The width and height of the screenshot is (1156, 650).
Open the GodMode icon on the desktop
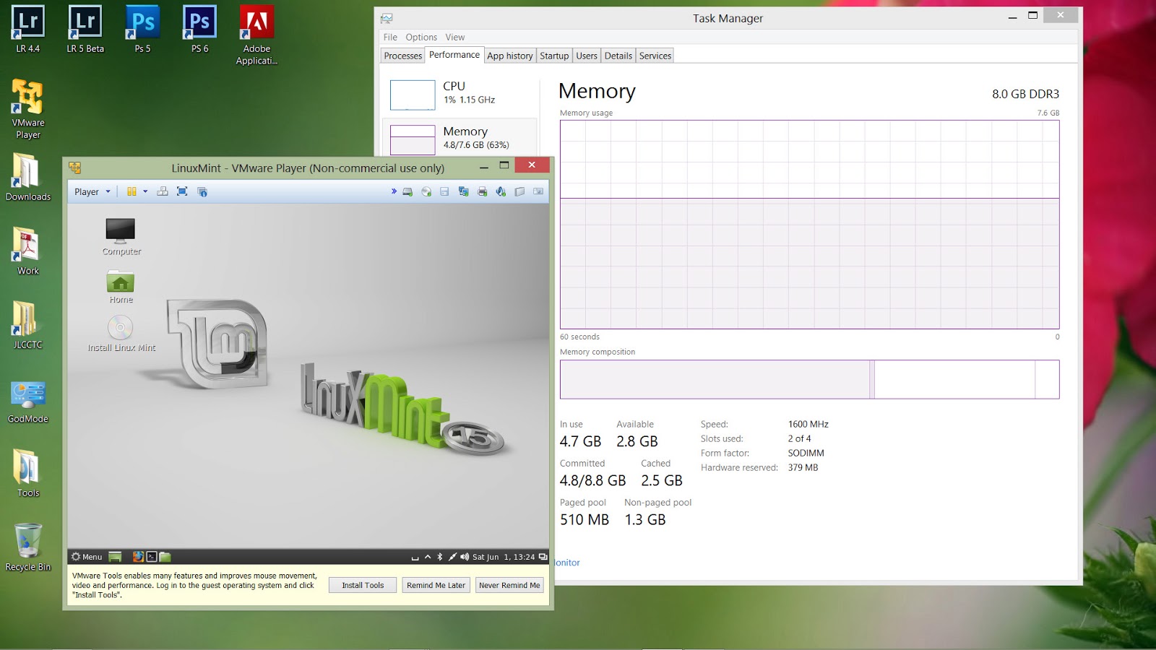tap(27, 402)
